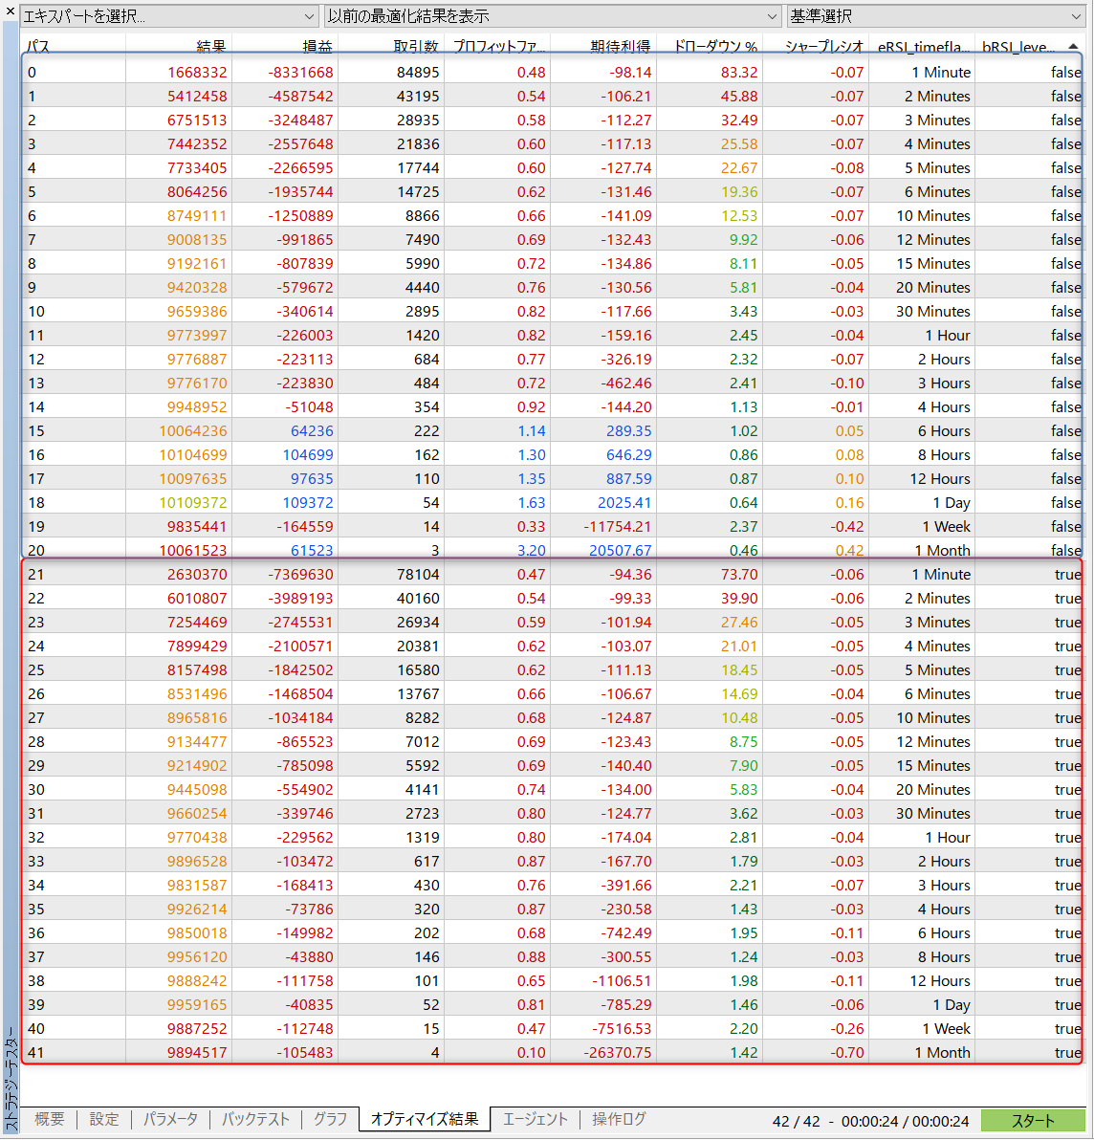Select result 9776887 in pass 12
Screen dimensions: 1094x1140
click(197, 360)
